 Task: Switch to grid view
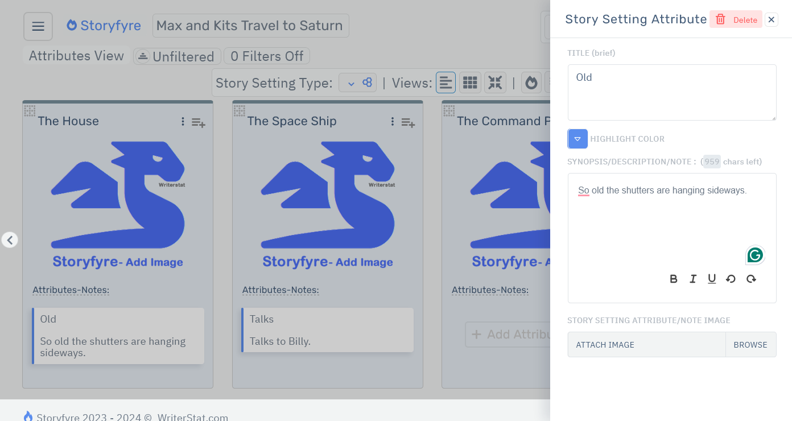coord(470,82)
